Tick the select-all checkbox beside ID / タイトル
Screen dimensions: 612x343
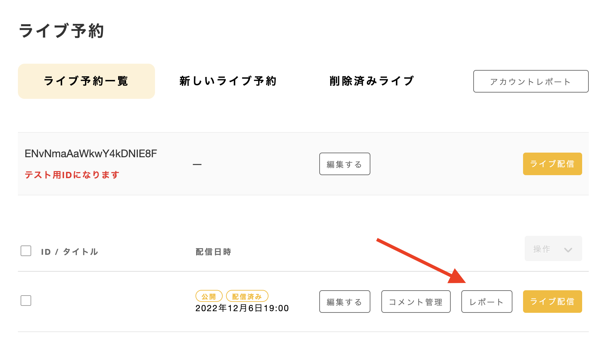click(x=26, y=251)
